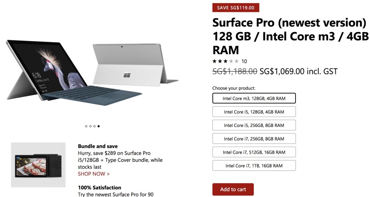
Task: Select the third image carousel dot
Action: [94, 126]
